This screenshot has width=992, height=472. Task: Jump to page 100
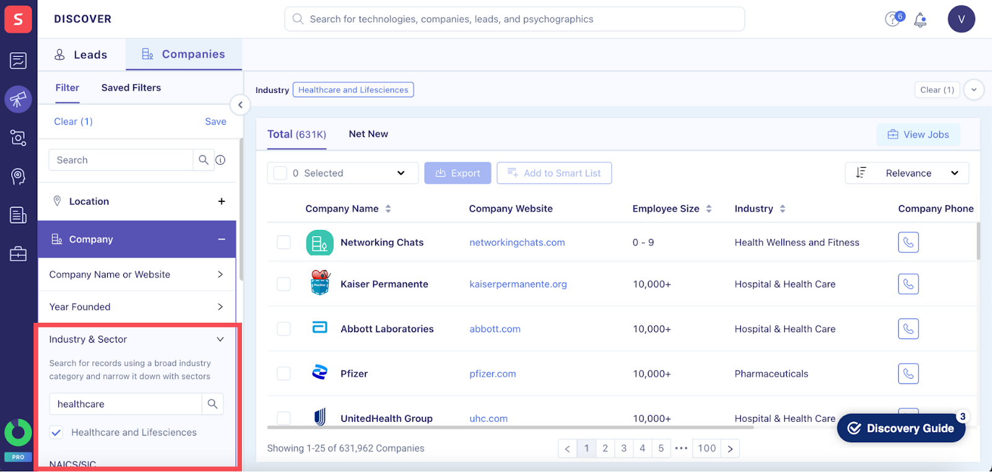coord(707,448)
